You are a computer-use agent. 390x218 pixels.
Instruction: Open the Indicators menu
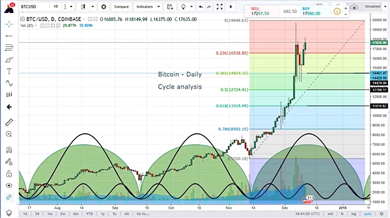[148, 7]
